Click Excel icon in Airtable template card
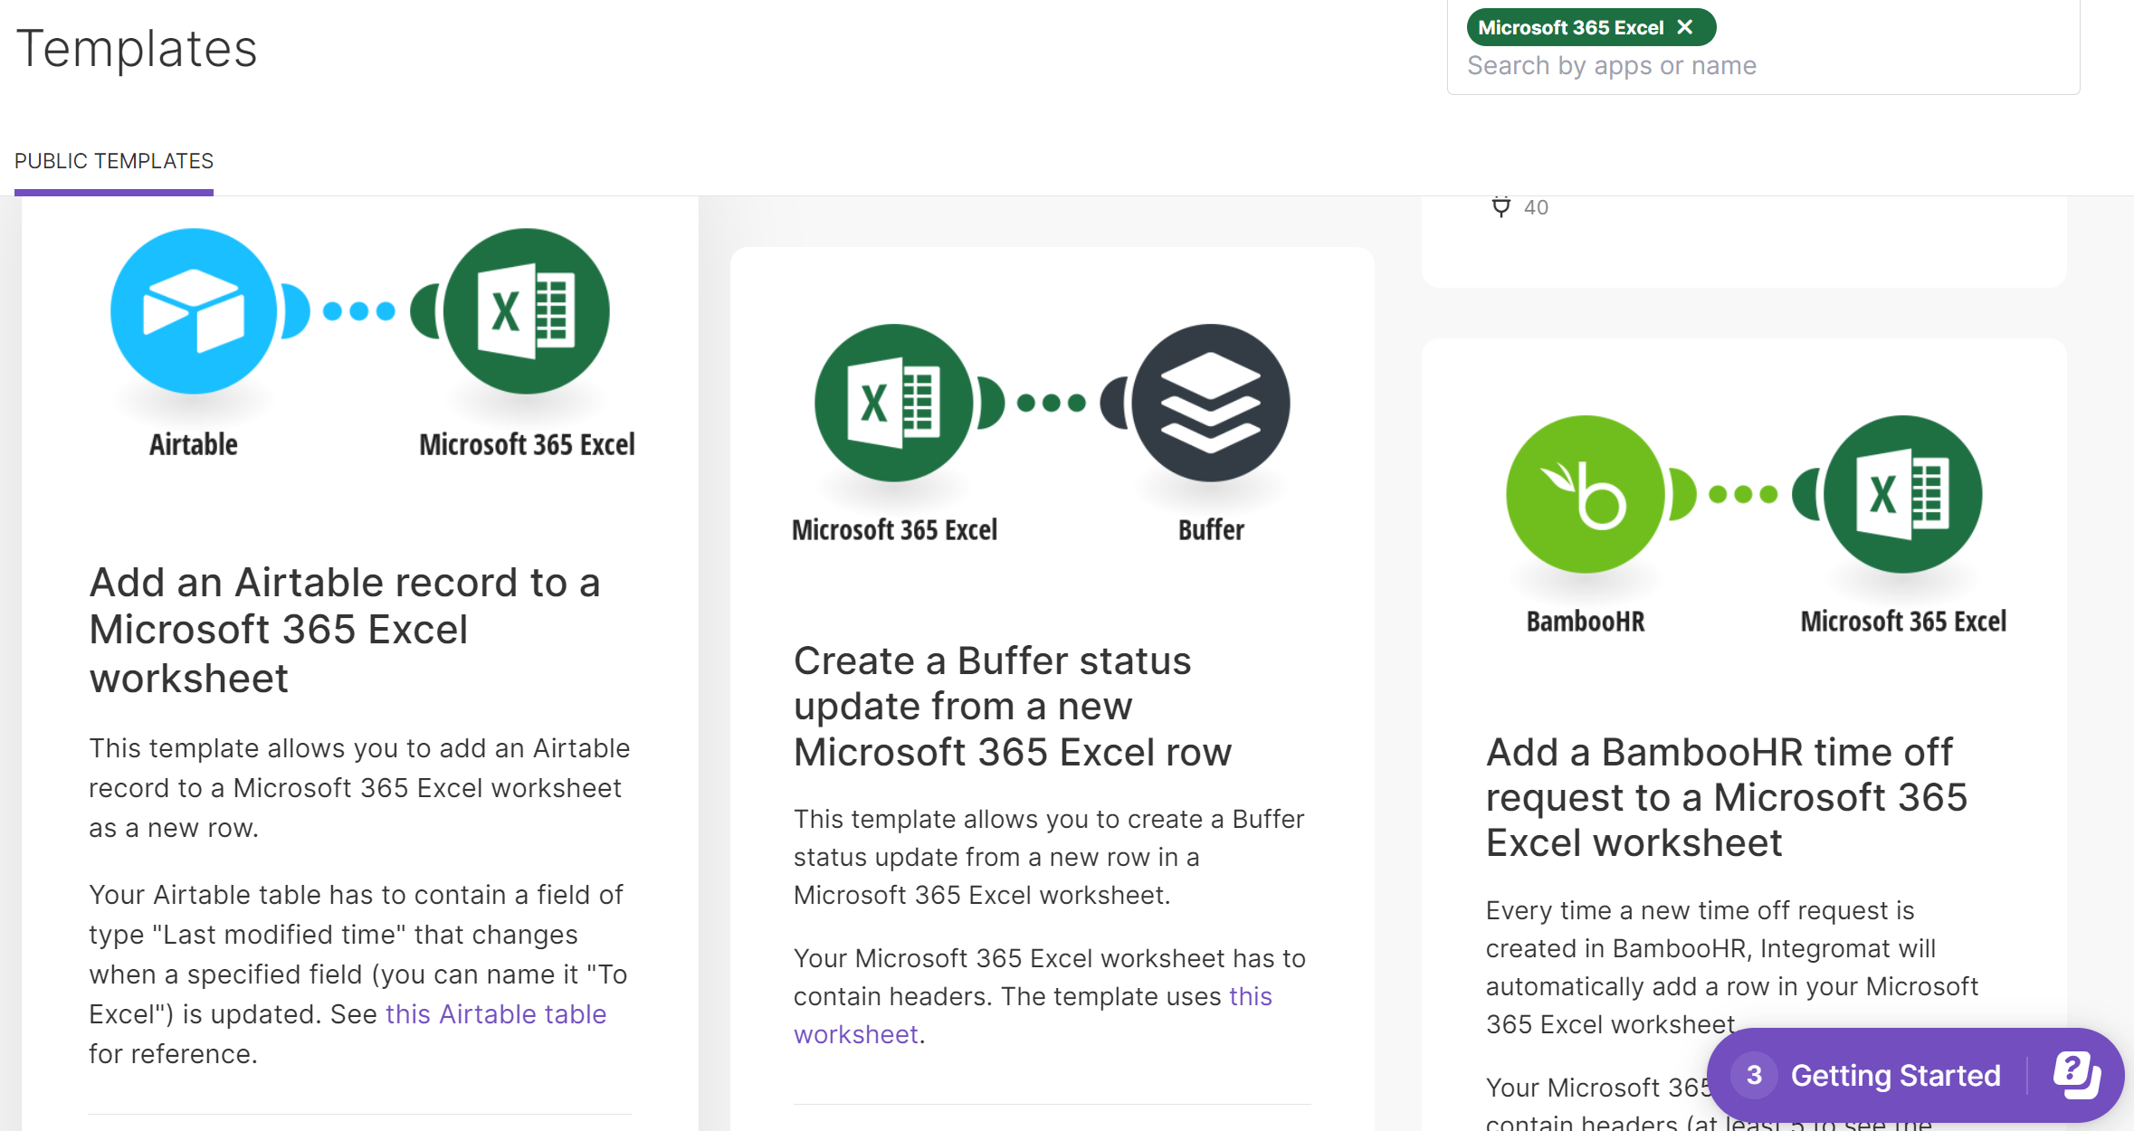The image size is (2134, 1131). click(527, 311)
